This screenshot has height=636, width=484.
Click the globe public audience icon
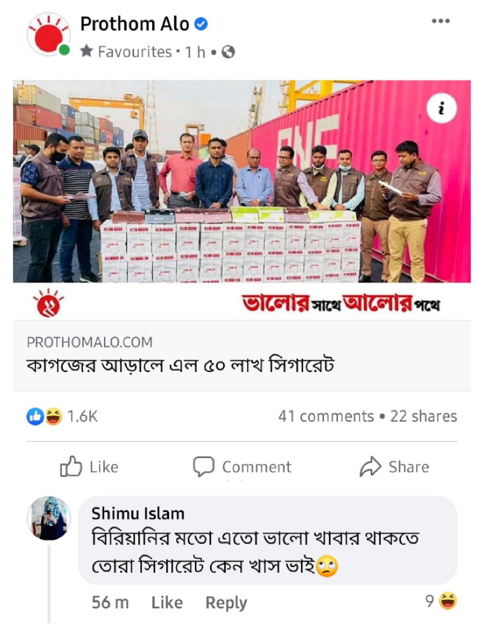pyautogui.click(x=228, y=52)
